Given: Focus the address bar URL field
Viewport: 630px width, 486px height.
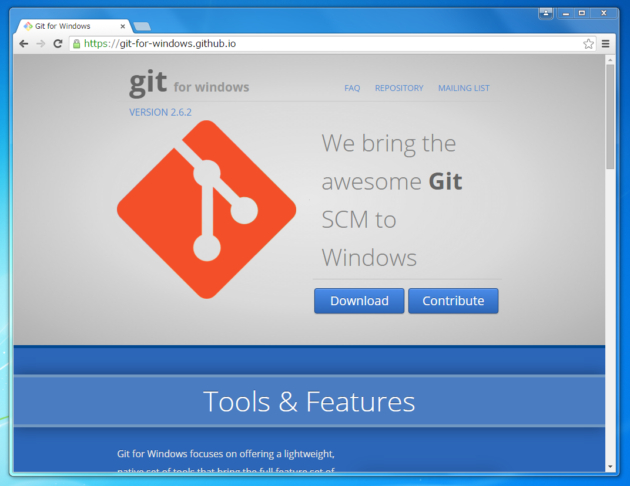Looking at the screenshot, I should (329, 43).
